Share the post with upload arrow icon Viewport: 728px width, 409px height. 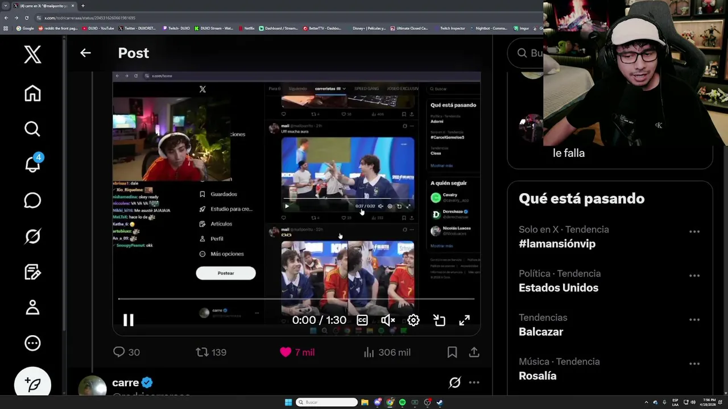pos(474,352)
